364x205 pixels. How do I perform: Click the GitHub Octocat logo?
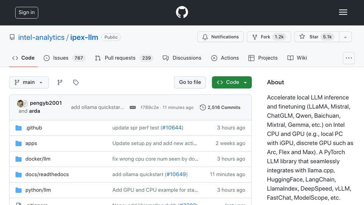(x=182, y=12)
